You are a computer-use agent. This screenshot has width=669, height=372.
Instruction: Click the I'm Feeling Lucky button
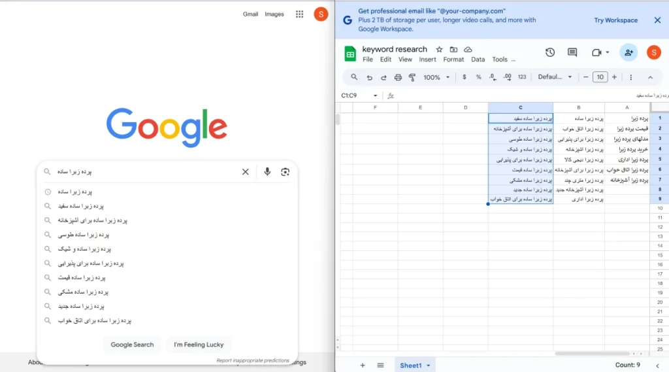(x=199, y=345)
